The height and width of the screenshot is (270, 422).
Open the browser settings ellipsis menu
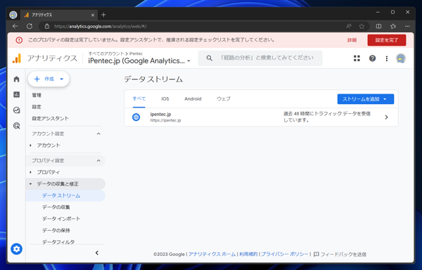(x=407, y=26)
